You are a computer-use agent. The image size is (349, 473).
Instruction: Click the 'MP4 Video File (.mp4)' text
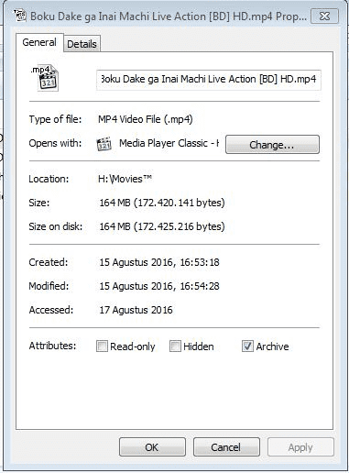click(x=146, y=119)
